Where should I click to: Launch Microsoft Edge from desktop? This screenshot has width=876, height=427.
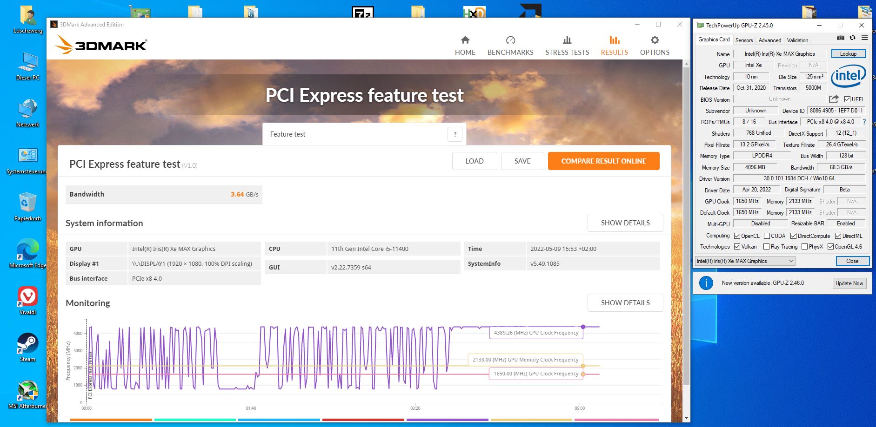coord(27,254)
